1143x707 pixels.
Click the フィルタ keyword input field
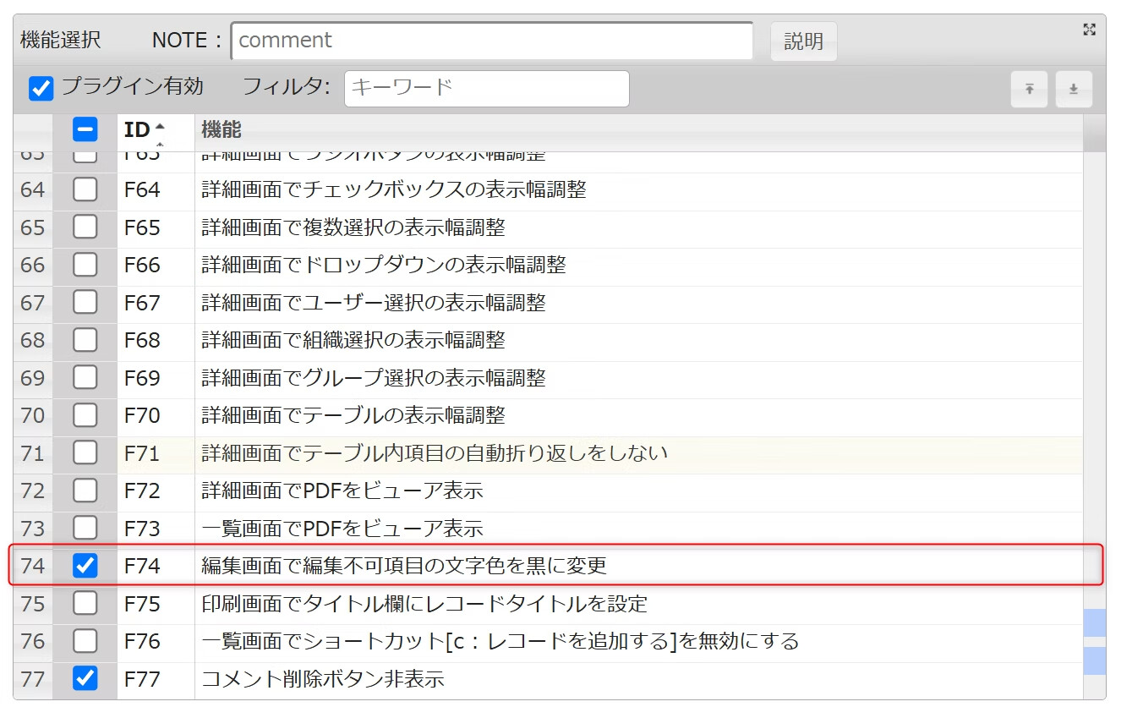(487, 88)
